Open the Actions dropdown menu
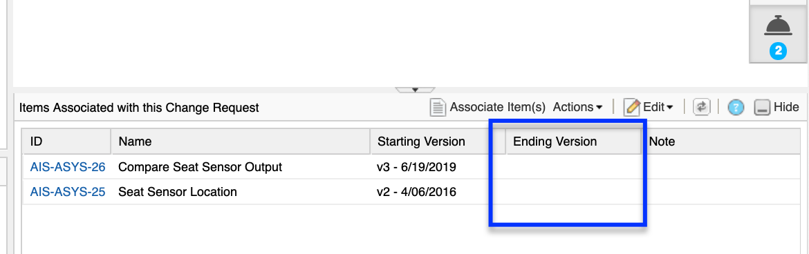 577,107
